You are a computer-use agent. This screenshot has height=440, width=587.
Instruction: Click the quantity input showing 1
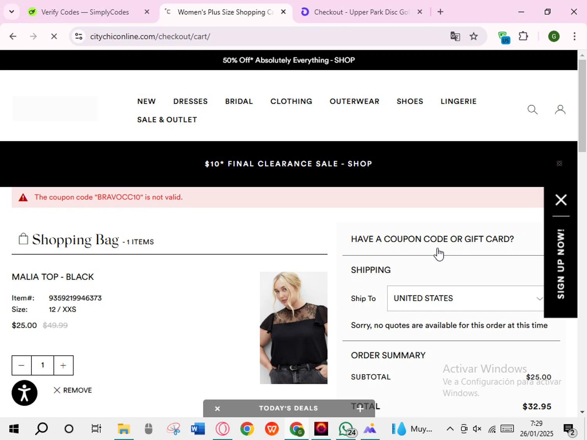tap(43, 365)
